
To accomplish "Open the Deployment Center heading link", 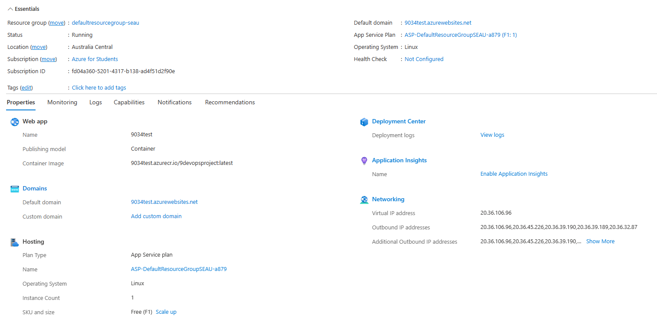I will (x=399, y=122).
